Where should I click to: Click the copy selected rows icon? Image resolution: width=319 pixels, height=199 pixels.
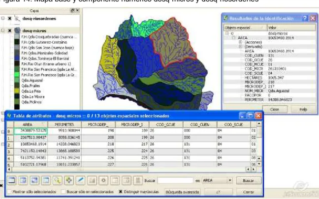click(46, 180)
